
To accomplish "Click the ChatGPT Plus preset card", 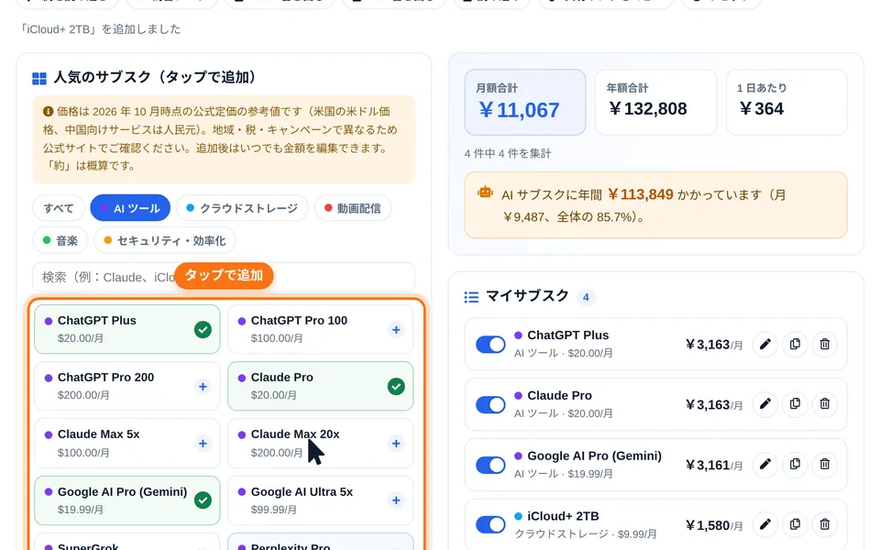I will click(x=127, y=329).
